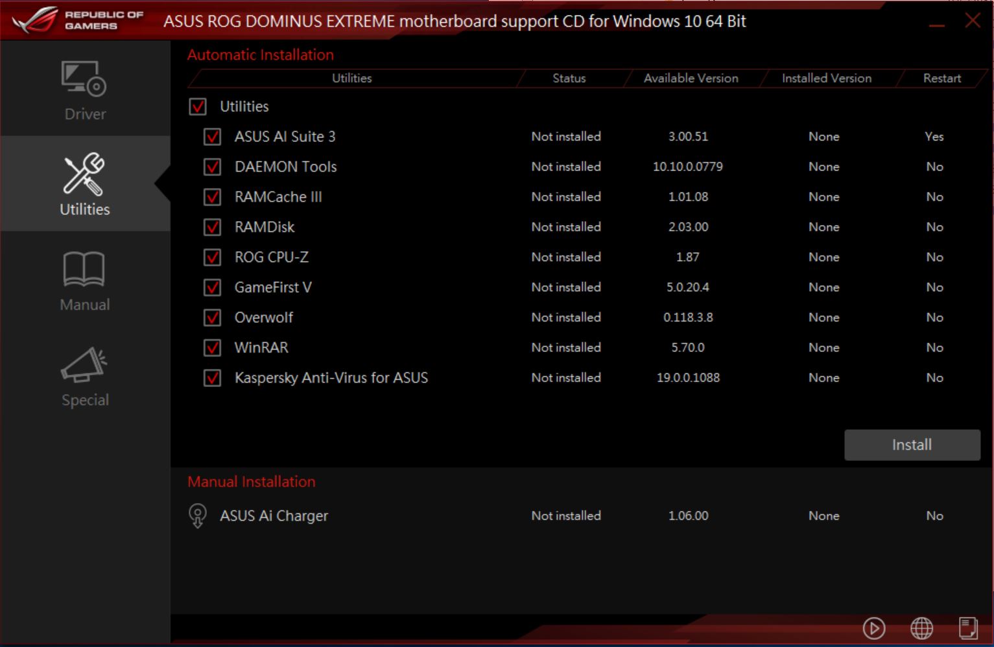Click the Utilities group label in list
994x647 pixels.
pos(244,106)
